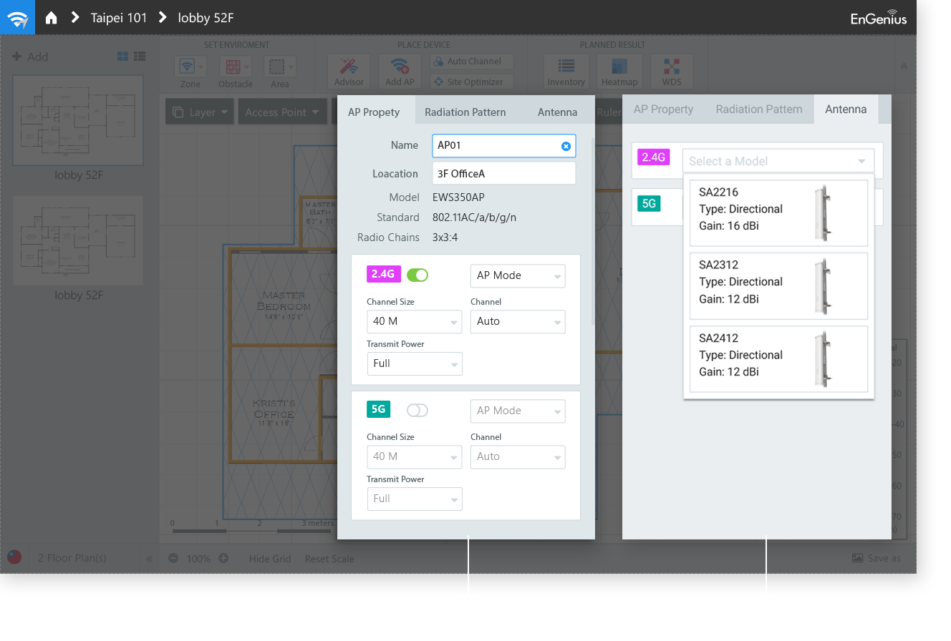The width and height of the screenshot is (951, 641).
Task: Select the Antenna tab in right panel
Action: pyautogui.click(x=846, y=109)
